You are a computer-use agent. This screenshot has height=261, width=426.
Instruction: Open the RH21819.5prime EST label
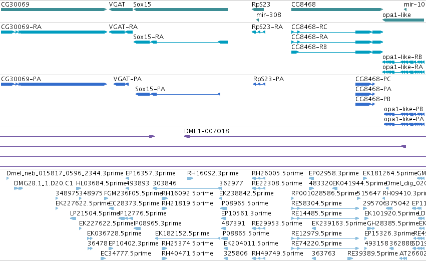(x=187, y=203)
